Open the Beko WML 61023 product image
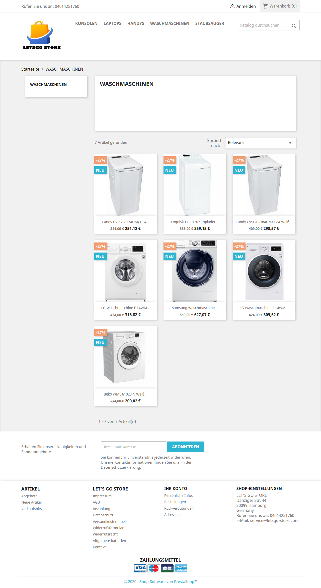Screen dimensions: 321x588 click(x=126, y=357)
